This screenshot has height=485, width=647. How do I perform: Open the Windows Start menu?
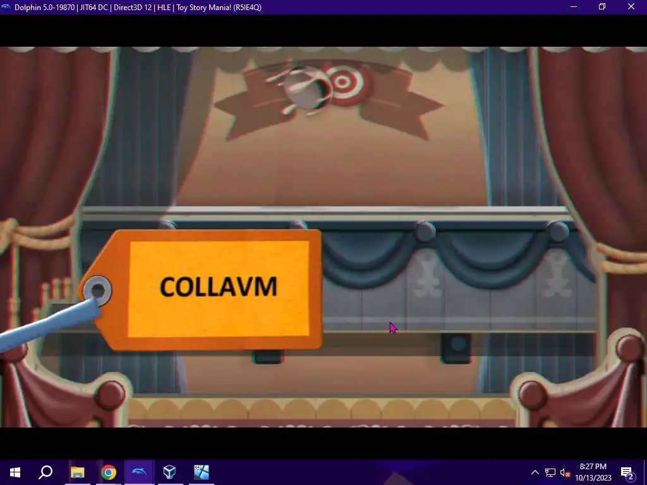pyautogui.click(x=15, y=472)
